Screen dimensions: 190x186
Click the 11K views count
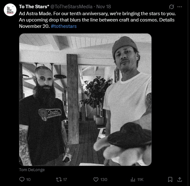click(140, 179)
